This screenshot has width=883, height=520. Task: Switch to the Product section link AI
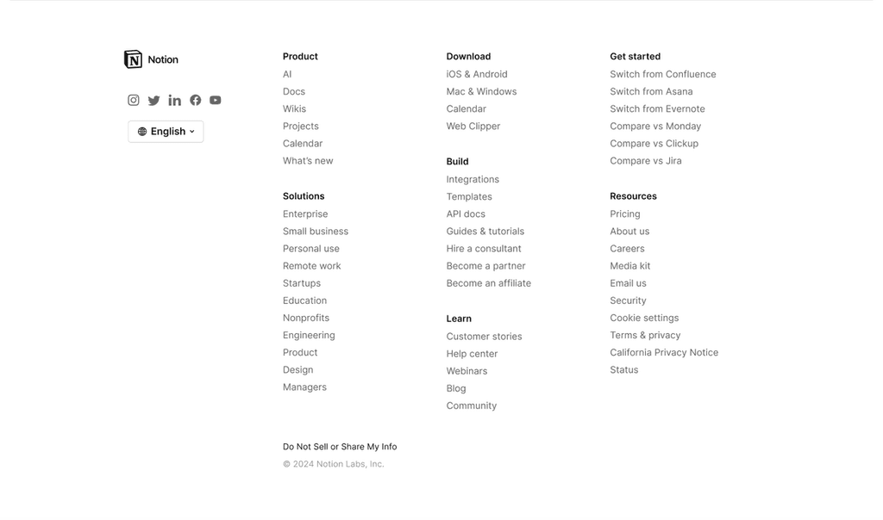[x=287, y=74]
